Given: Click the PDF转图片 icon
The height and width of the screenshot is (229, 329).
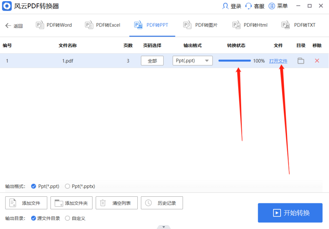Looking at the screenshot, I should [187, 25].
